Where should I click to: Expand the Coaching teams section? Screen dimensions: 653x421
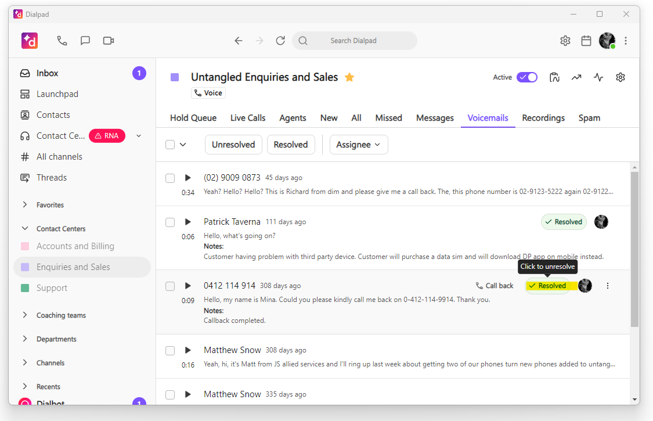(25, 315)
